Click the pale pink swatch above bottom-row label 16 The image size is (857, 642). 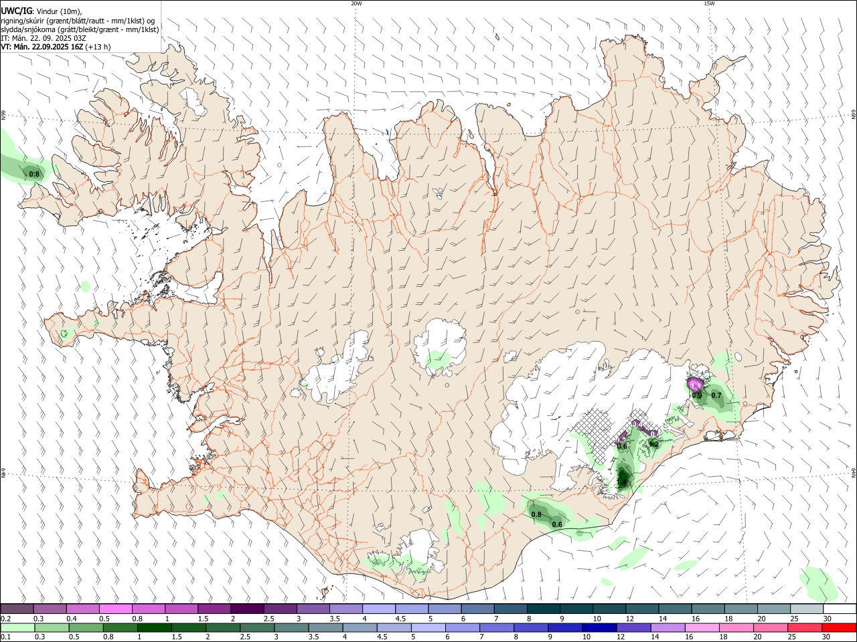(x=702, y=628)
